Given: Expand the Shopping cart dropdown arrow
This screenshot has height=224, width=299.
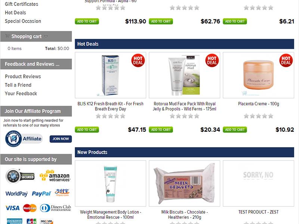Looking at the screenshot, I should [46, 36].
